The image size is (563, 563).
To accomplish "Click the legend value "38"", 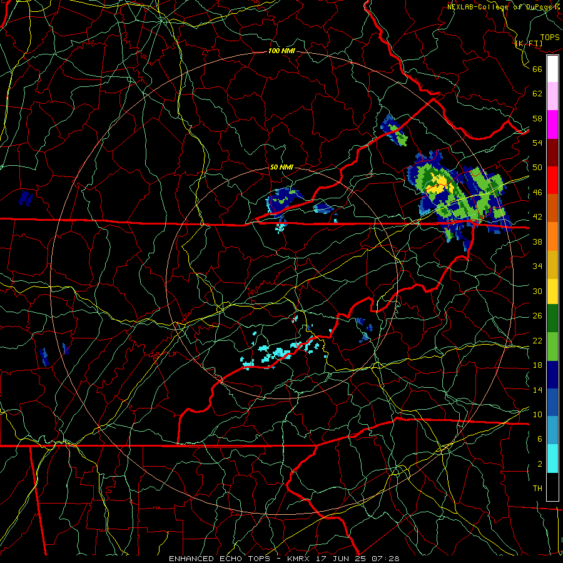I will point(537,241).
